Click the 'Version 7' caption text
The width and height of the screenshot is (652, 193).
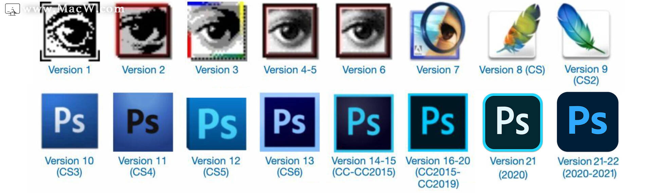tap(438, 70)
